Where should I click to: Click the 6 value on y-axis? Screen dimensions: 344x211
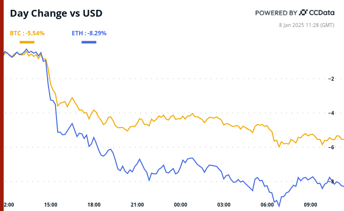click(x=332, y=147)
